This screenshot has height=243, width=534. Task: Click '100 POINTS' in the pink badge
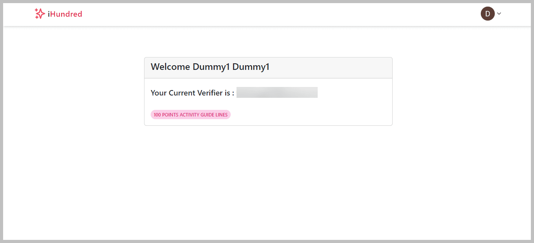point(166,115)
